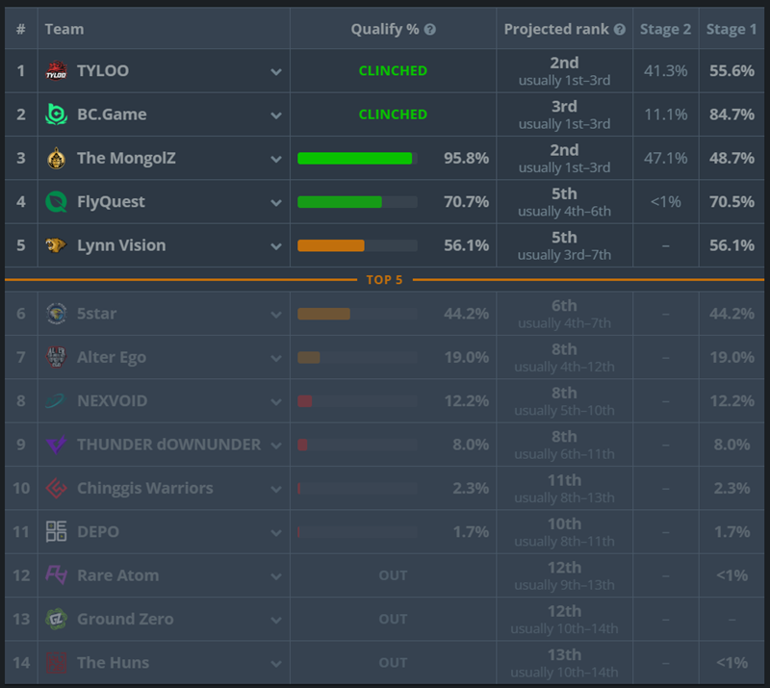770x688 pixels.
Task: Click the DEPO team logo
Action: 56,531
